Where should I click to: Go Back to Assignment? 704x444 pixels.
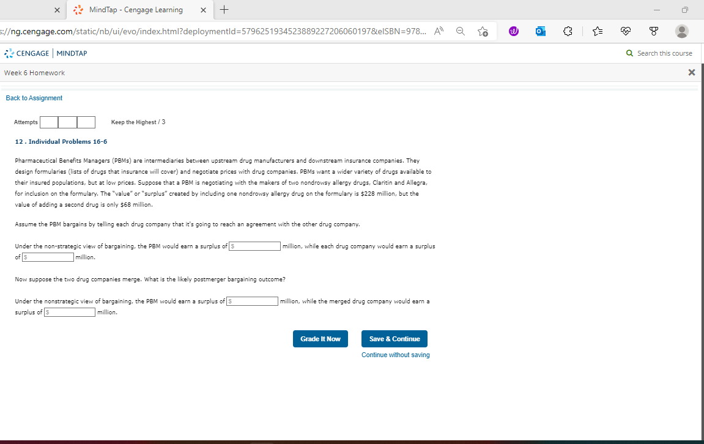click(x=34, y=98)
